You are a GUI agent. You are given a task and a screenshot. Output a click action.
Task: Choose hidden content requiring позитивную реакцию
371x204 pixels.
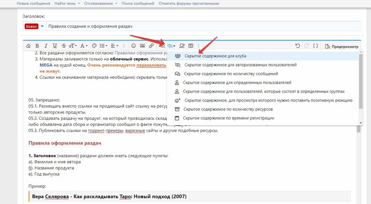(x=262, y=101)
